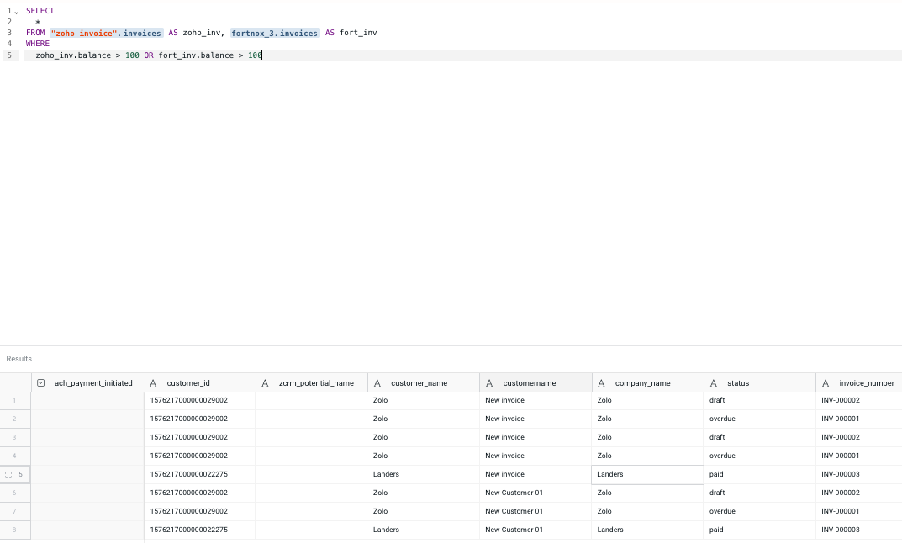902x543 pixels.
Task: Click the fort_inv alias on line 3
Action: [x=358, y=33]
